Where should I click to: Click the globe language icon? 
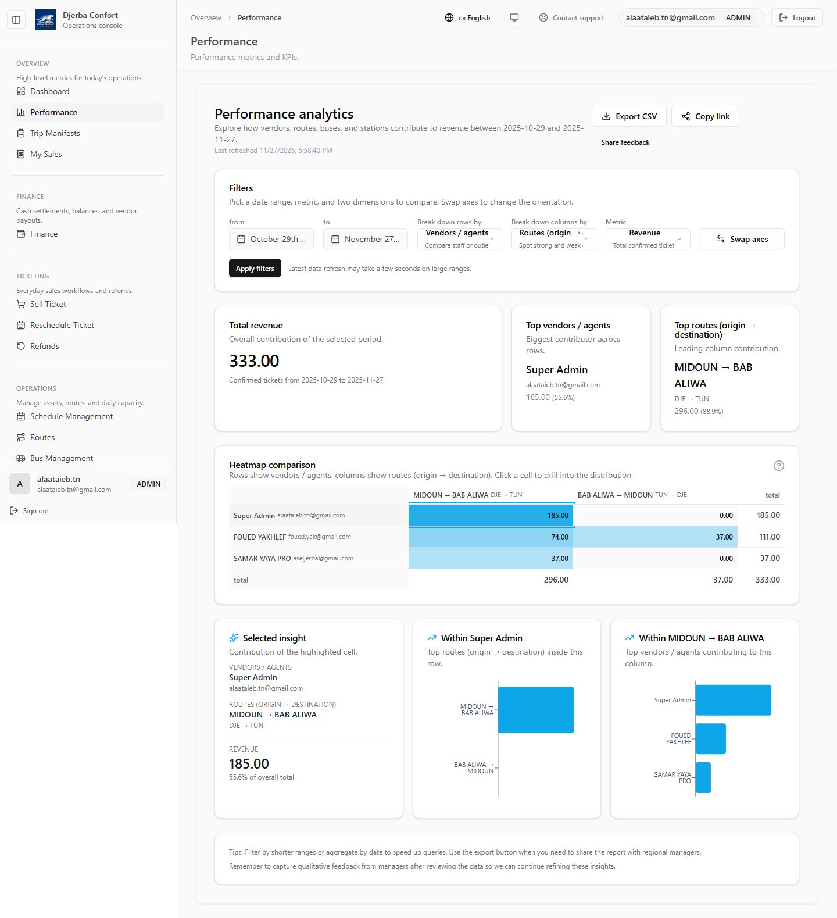(449, 17)
